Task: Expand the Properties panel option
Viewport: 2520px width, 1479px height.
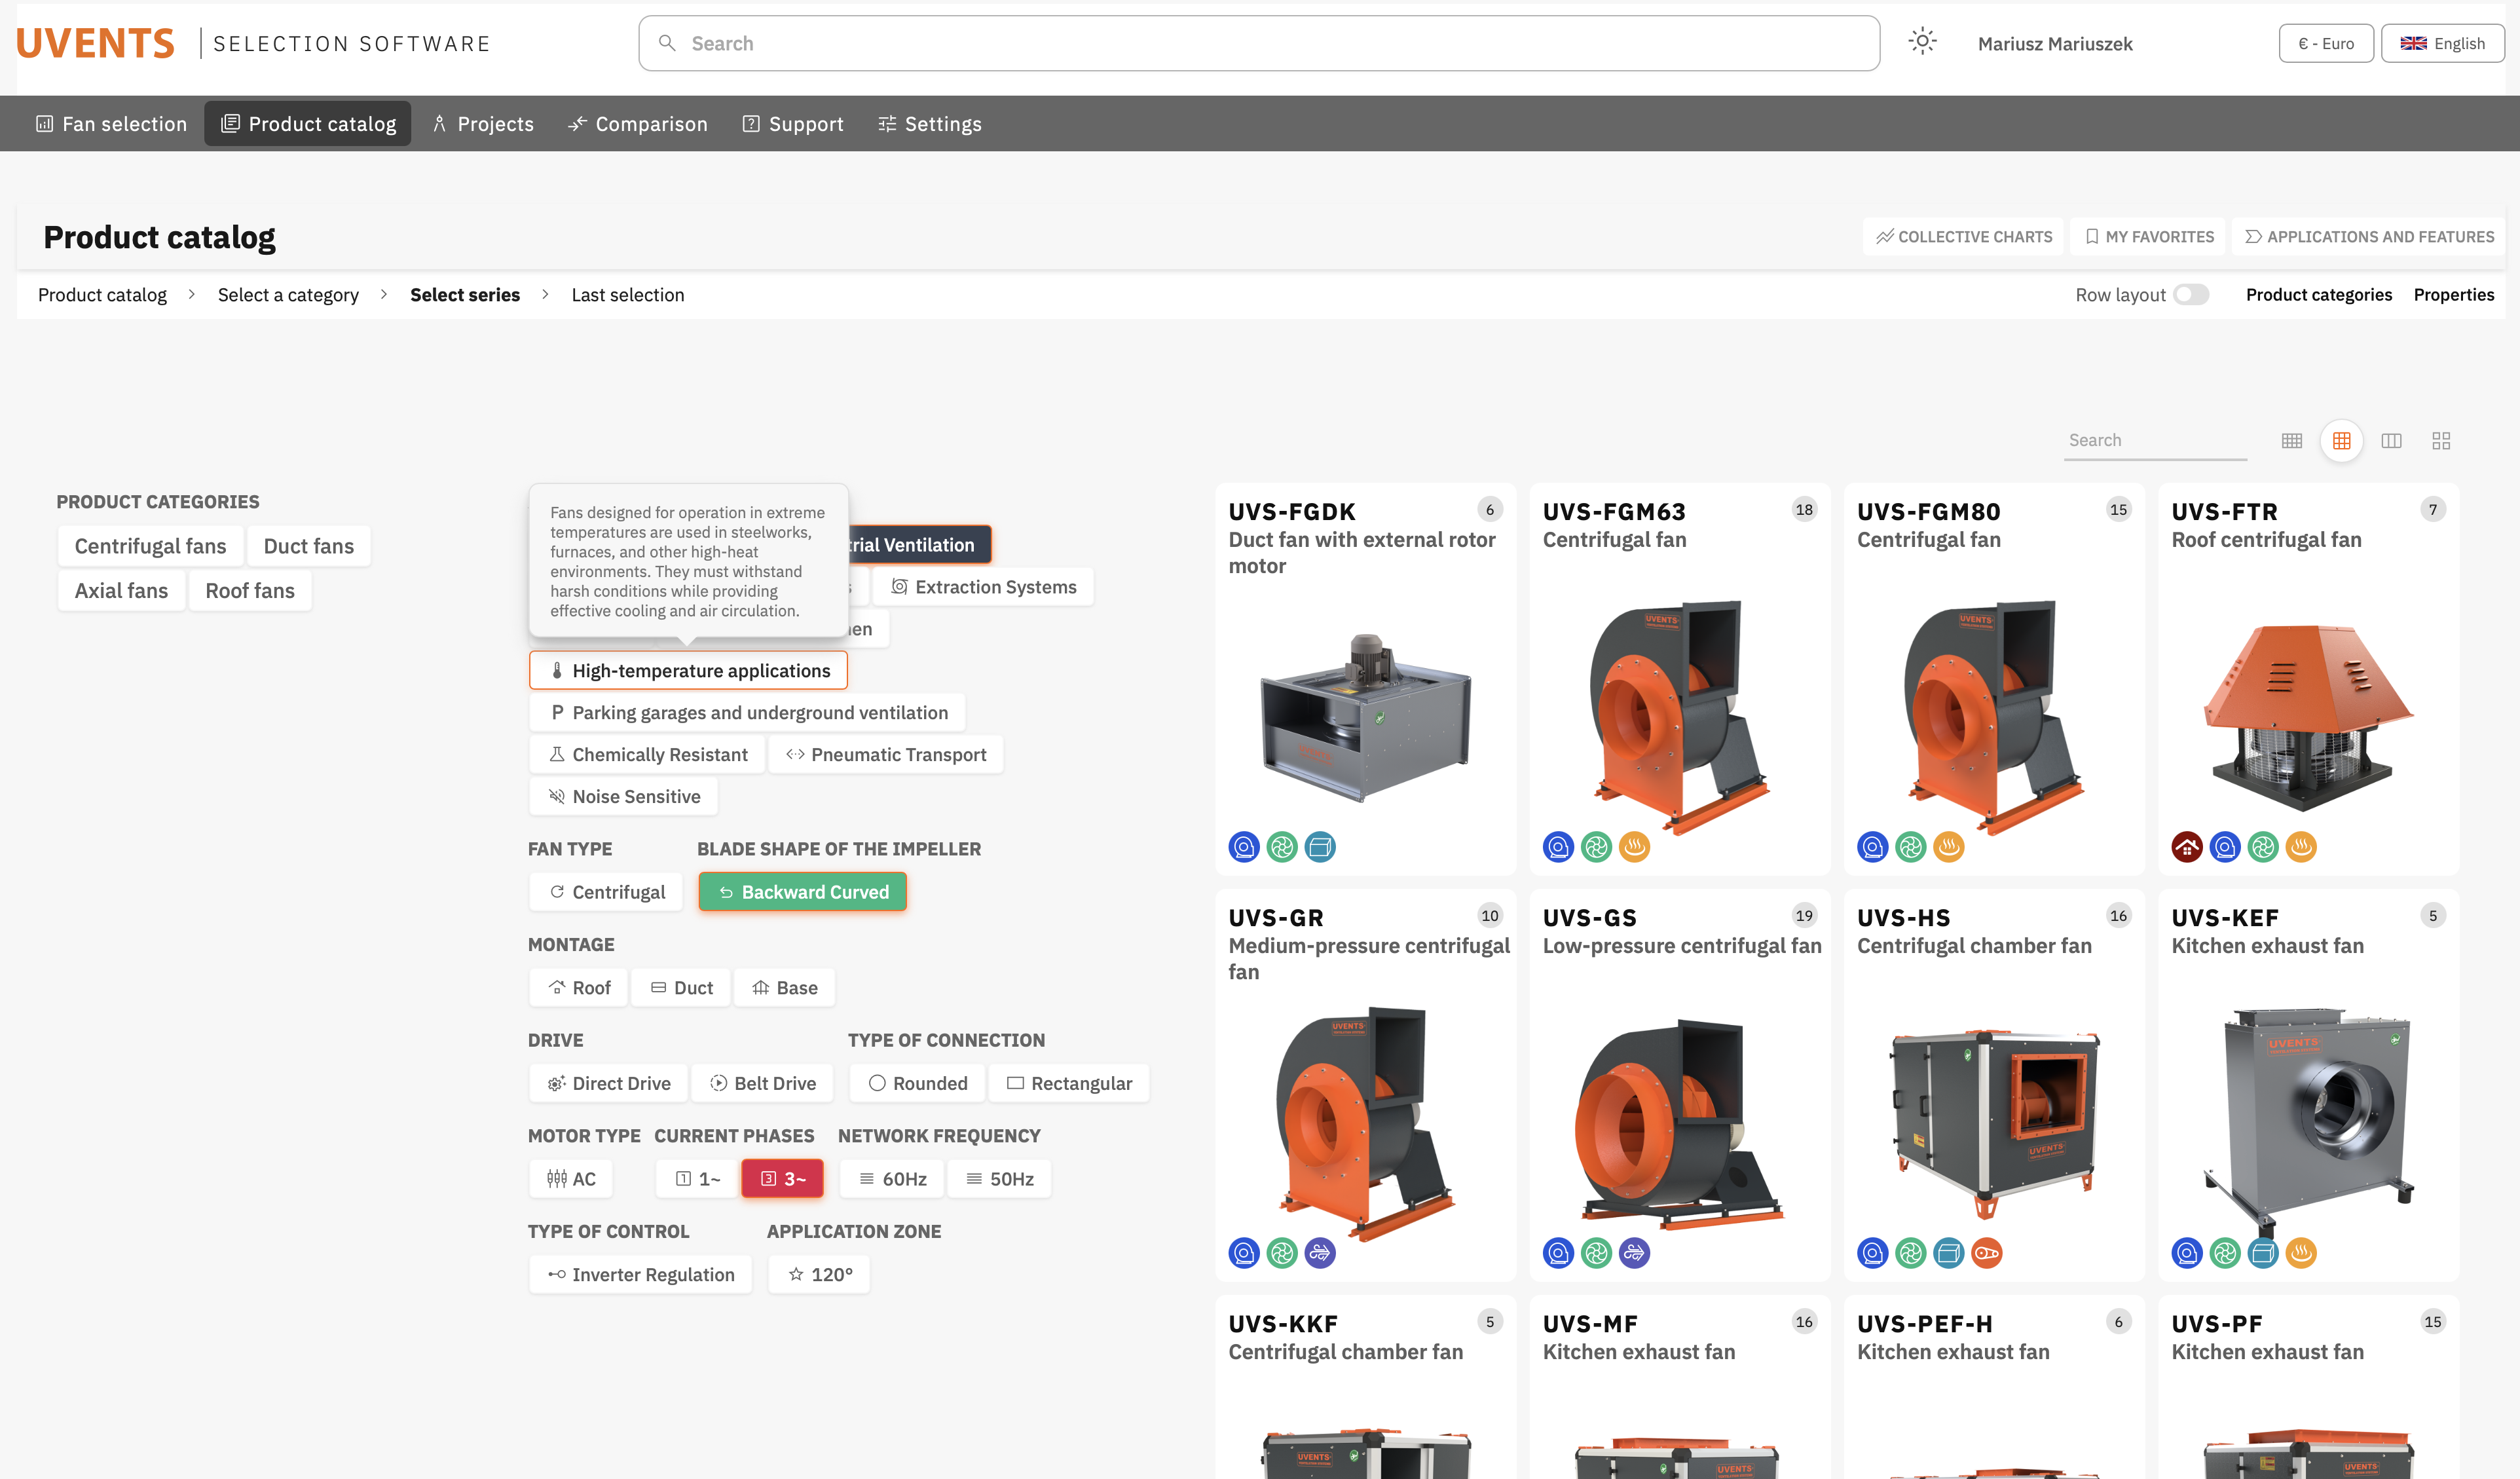Action: tap(2454, 295)
